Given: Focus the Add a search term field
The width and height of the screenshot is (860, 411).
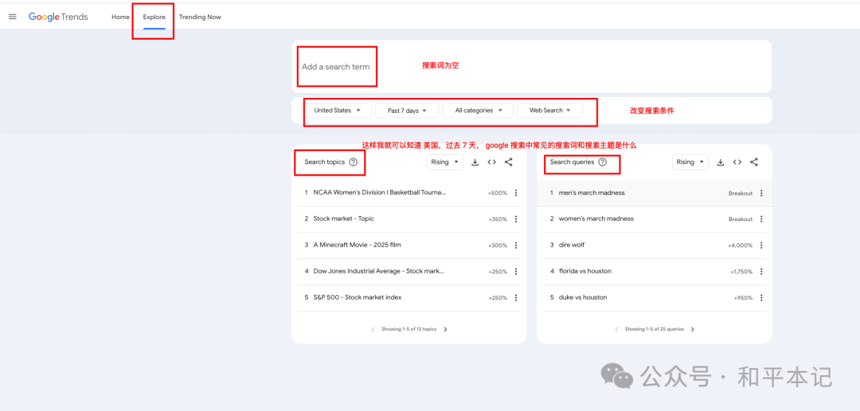Looking at the screenshot, I should point(531,67).
